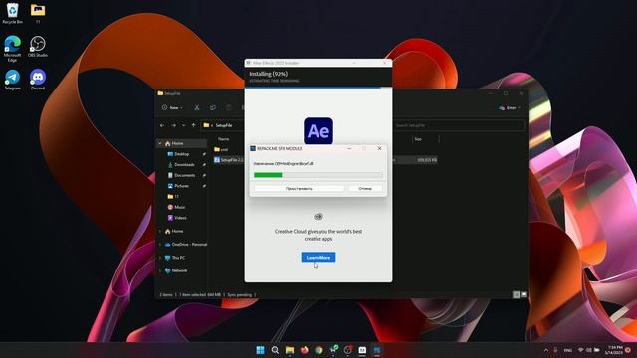
Task: Minimize the REPACK.ME SFX MODULE dialog
Action: click(349, 148)
